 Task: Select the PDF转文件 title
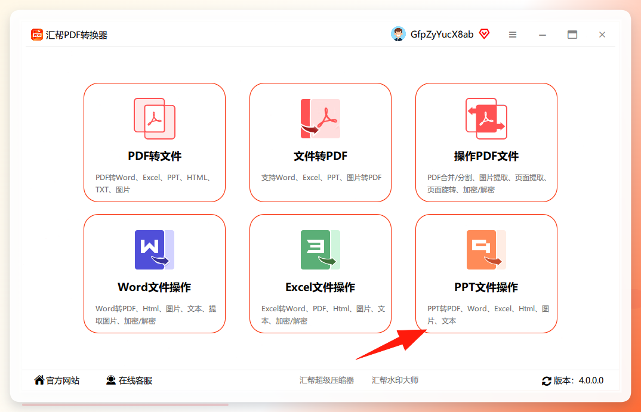point(155,156)
